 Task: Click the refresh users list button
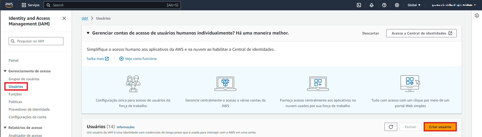391,127
